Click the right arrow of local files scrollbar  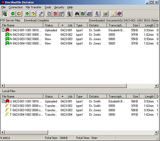(x=156, y=132)
